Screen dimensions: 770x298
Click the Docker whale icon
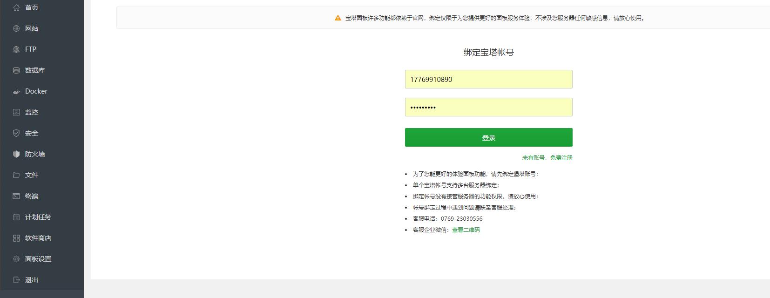point(16,91)
